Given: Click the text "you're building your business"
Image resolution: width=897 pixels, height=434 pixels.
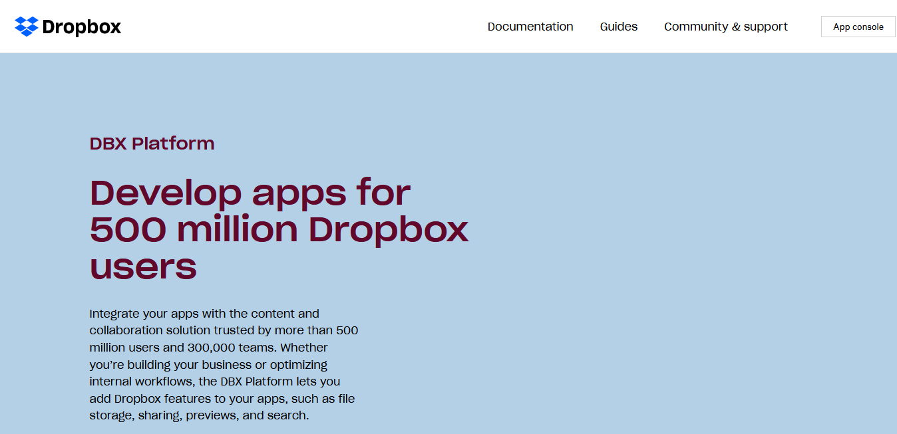Looking at the screenshot, I should point(171,365).
